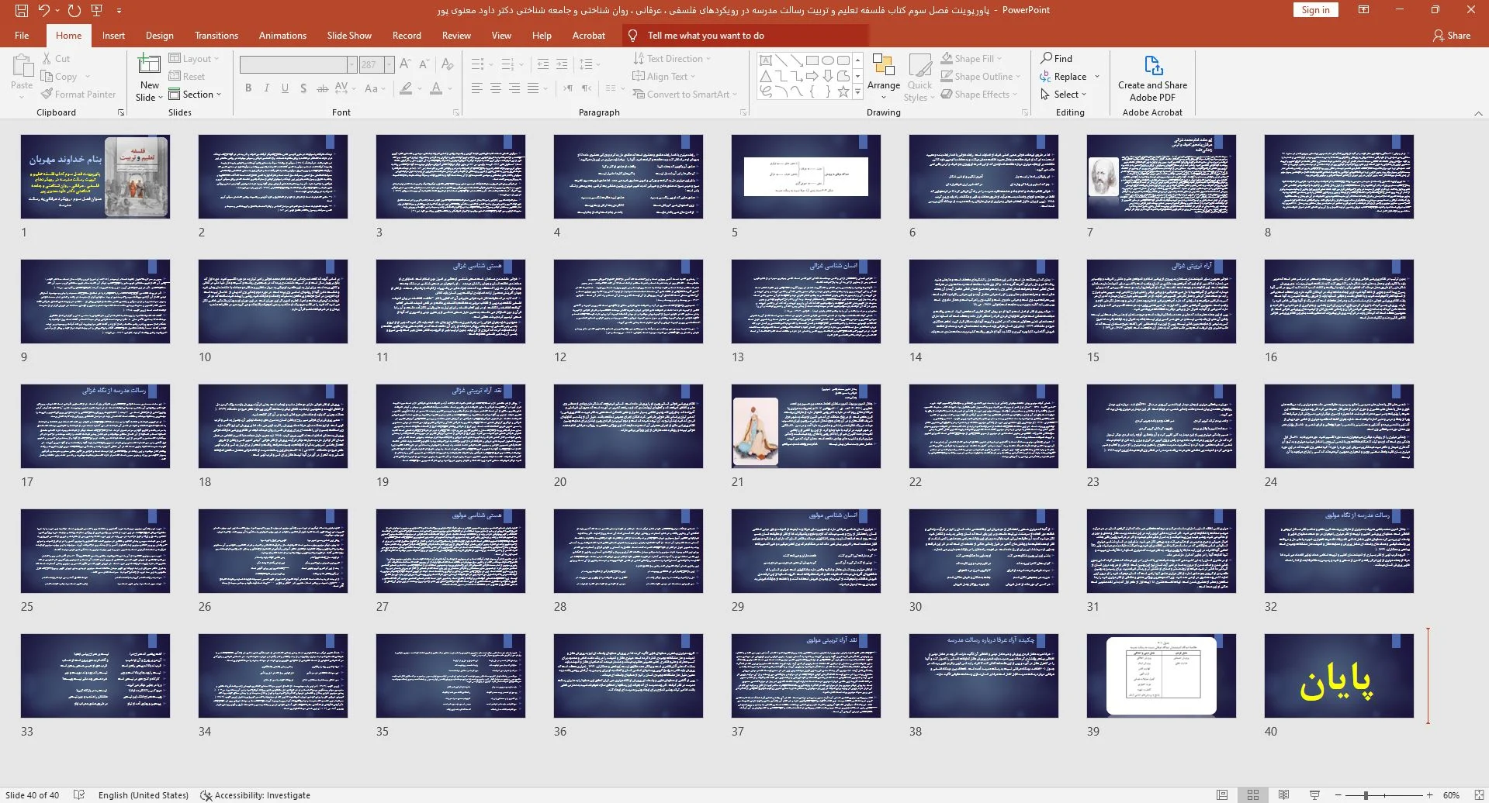Toggle Underline formatting

tap(285, 88)
